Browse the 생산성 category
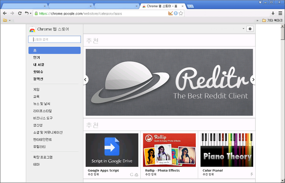Image resolution: width=285 pixels, height=183 pixels. point(38,125)
